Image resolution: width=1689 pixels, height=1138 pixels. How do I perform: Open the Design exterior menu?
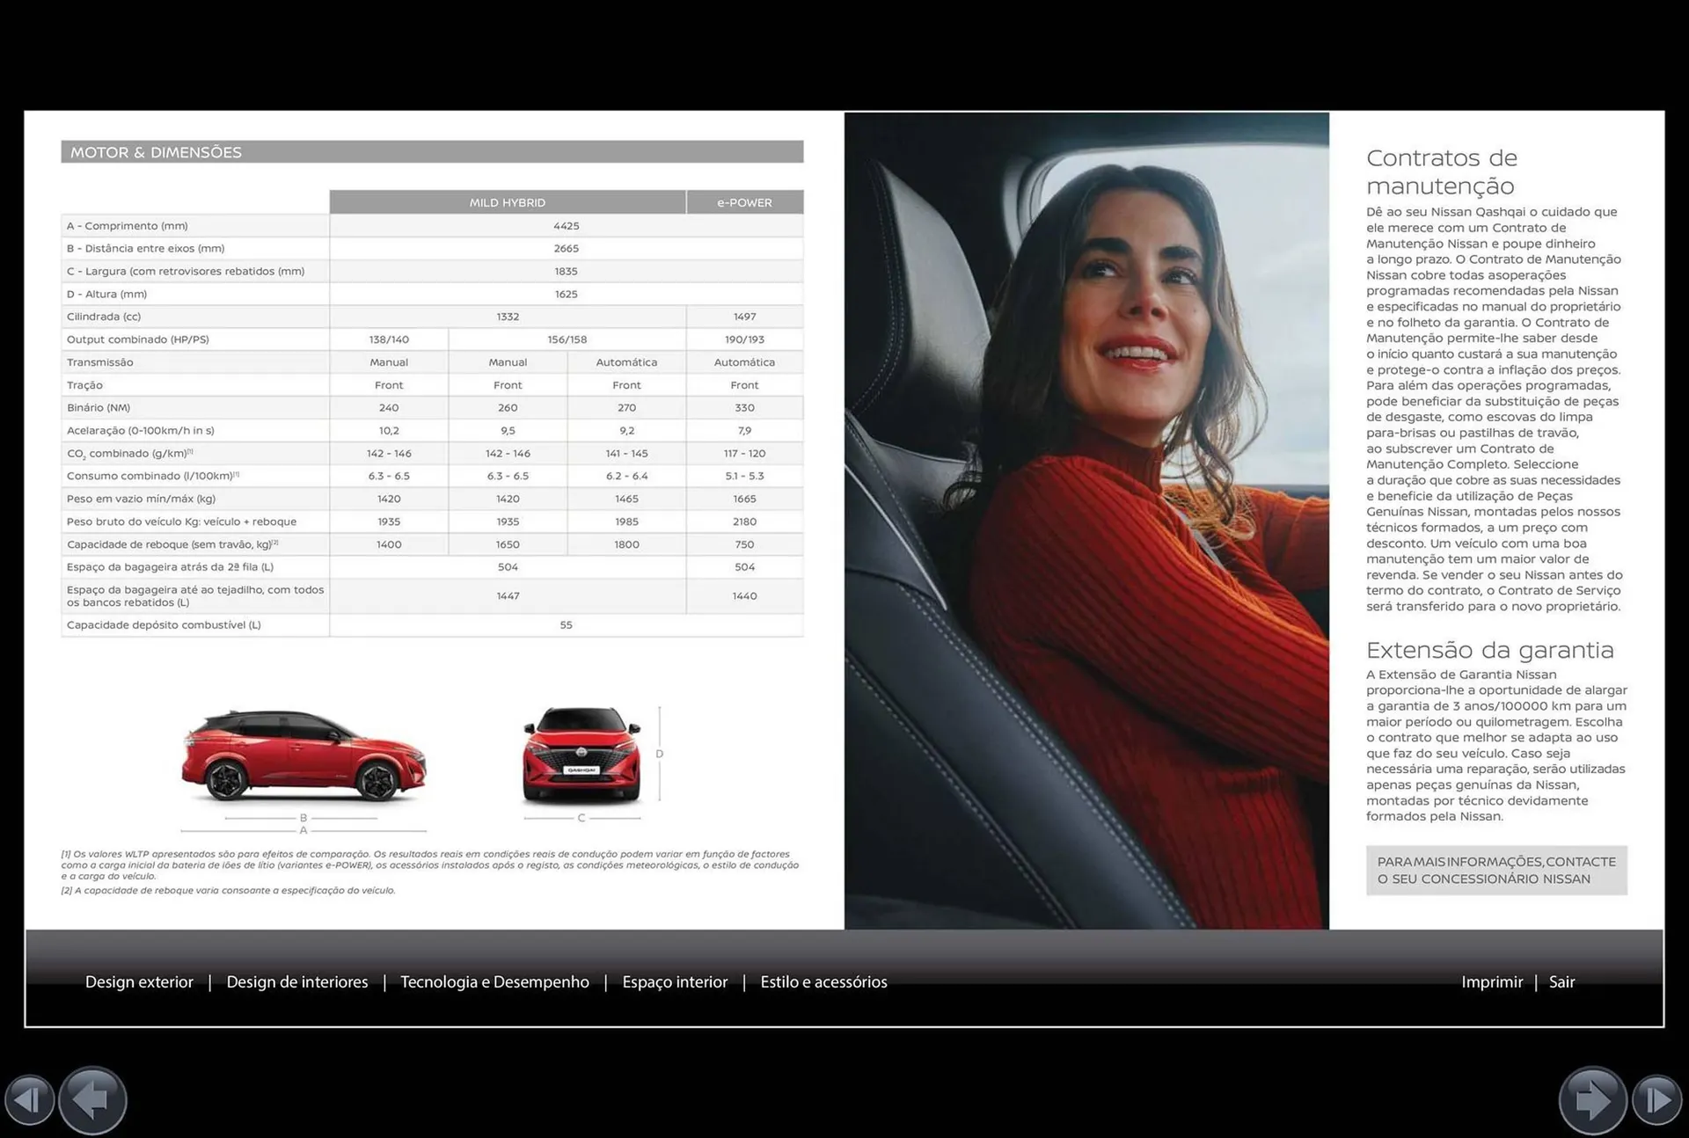pos(139,981)
